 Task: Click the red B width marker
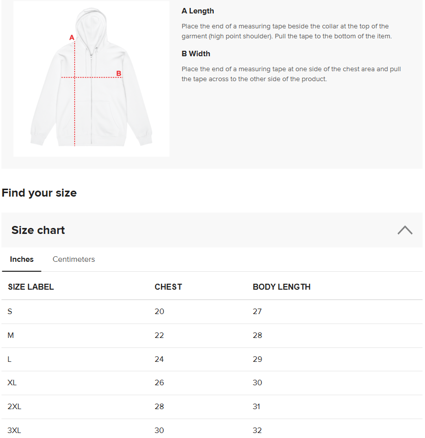(x=119, y=74)
